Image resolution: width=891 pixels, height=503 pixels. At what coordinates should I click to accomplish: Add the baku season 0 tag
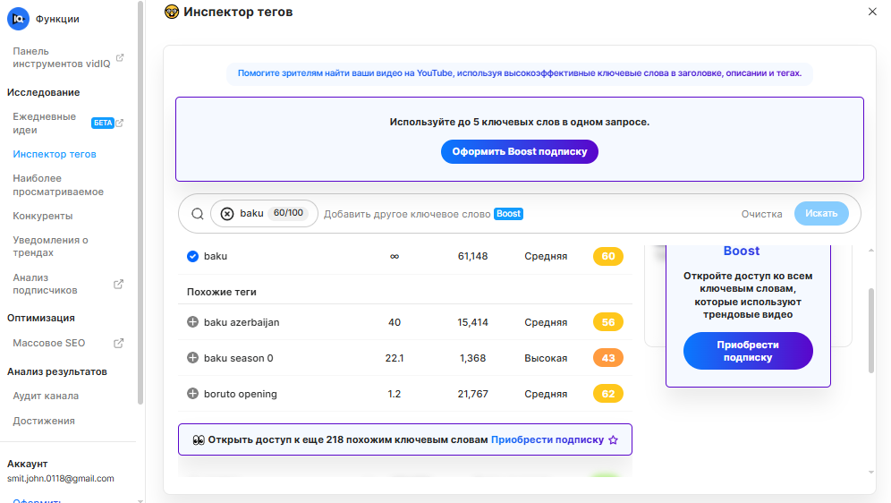pyautogui.click(x=192, y=358)
